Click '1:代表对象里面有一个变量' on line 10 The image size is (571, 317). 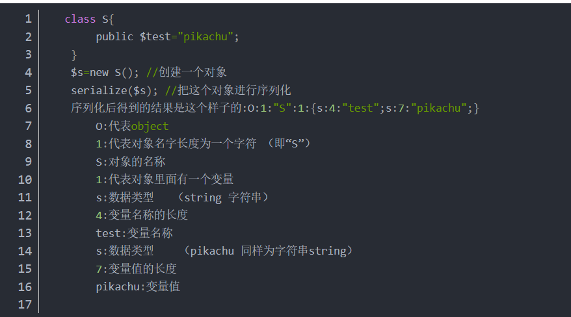[x=165, y=179]
